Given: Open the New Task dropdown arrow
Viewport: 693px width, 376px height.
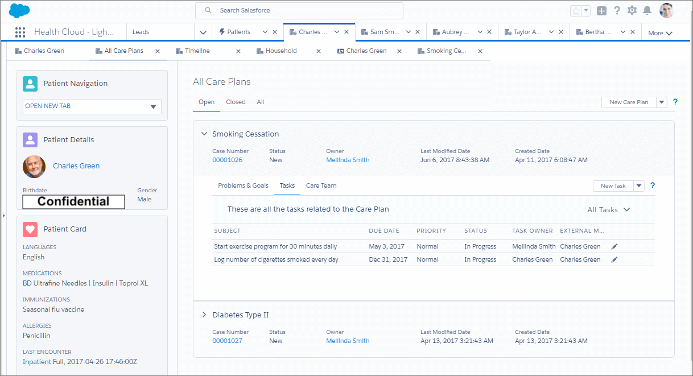Looking at the screenshot, I should 639,186.
